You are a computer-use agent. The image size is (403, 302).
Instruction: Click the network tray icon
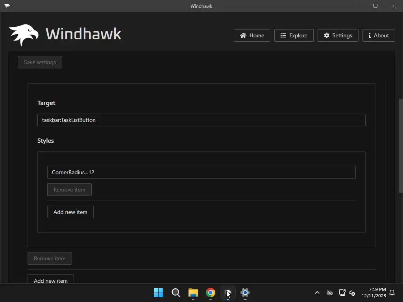click(342, 293)
